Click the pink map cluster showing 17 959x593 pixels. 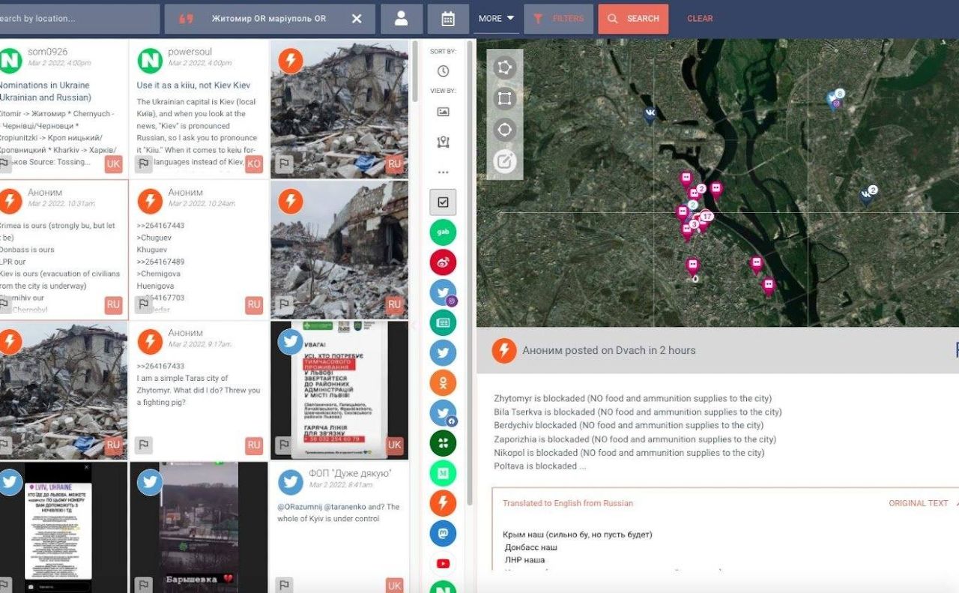706,217
